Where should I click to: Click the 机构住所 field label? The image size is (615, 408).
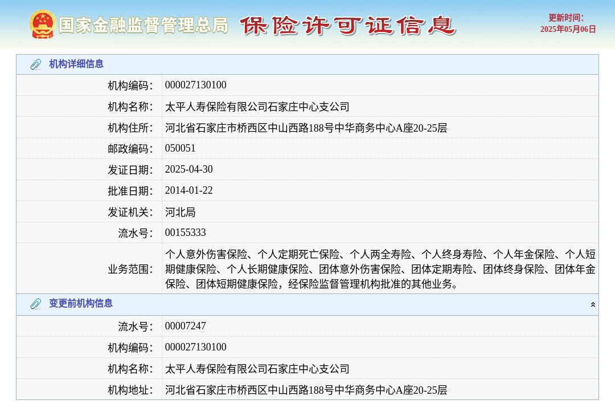[x=130, y=128]
